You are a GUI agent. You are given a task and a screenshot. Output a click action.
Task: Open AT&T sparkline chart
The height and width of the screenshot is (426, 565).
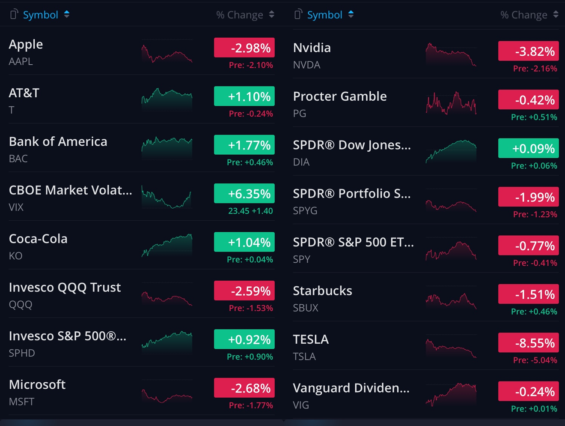pyautogui.click(x=167, y=99)
